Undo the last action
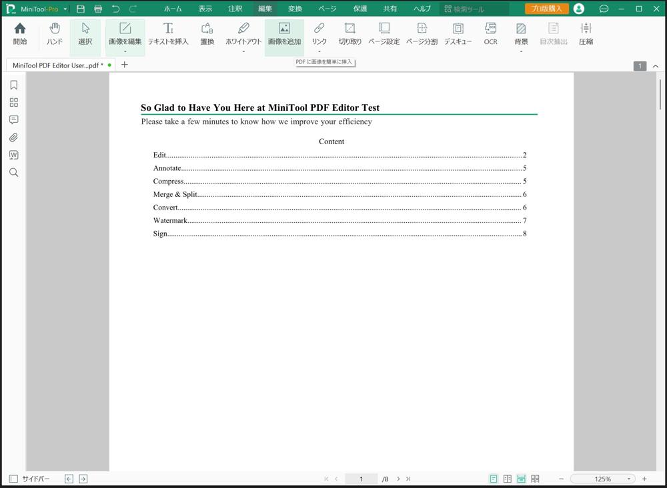This screenshot has width=667, height=488. click(x=115, y=9)
